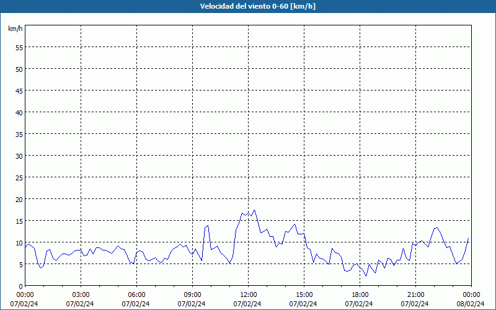Click the date label '08/02/24'

click(471, 304)
